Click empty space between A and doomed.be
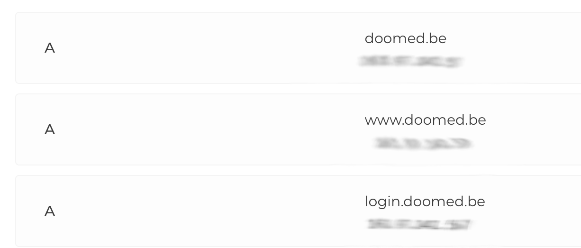The image size is (581, 248). coord(209,48)
